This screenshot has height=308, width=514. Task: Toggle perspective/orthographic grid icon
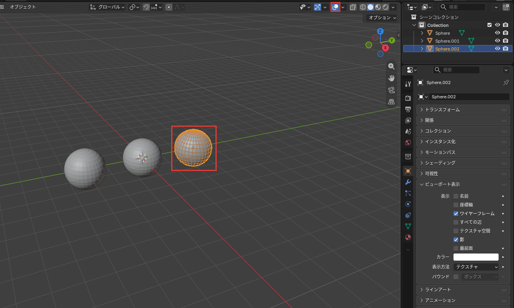(391, 102)
